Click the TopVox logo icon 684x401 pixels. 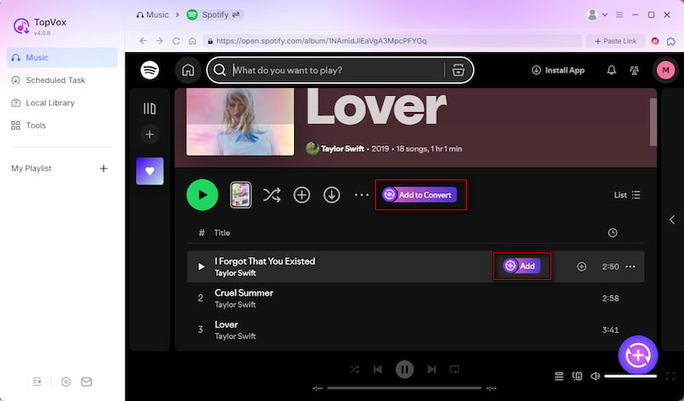point(21,26)
